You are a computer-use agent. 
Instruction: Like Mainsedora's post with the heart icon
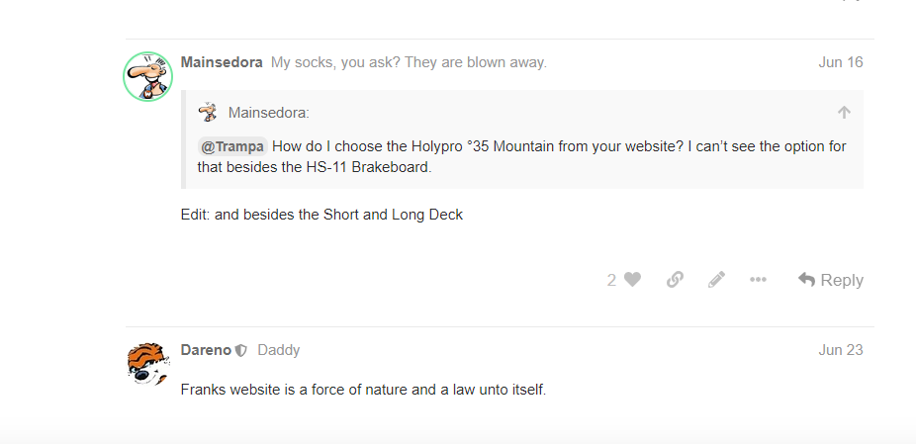click(x=632, y=280)
